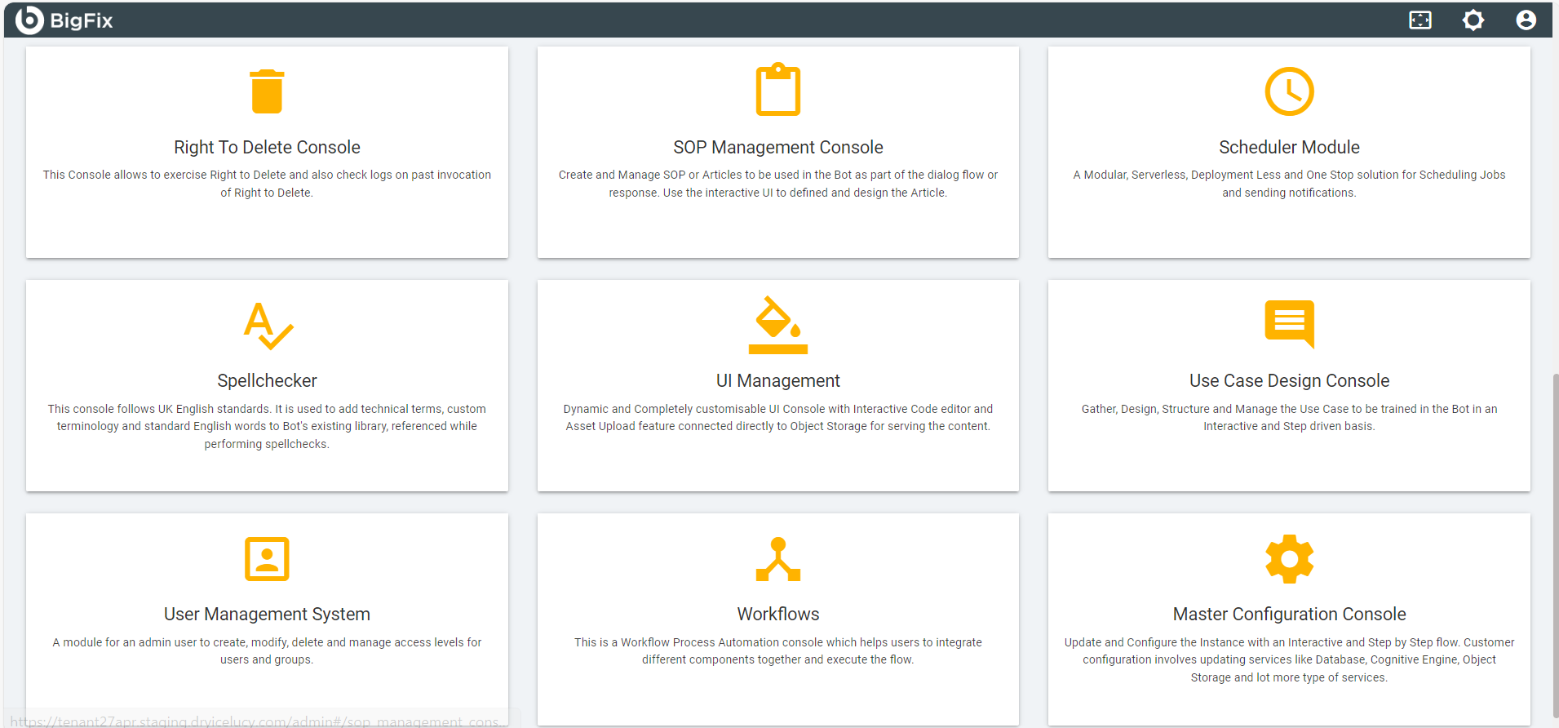Click description 'Gather, Design, Structure and Manage the Use Case'
1559x728 pixels.
(x=1289, y=417)
